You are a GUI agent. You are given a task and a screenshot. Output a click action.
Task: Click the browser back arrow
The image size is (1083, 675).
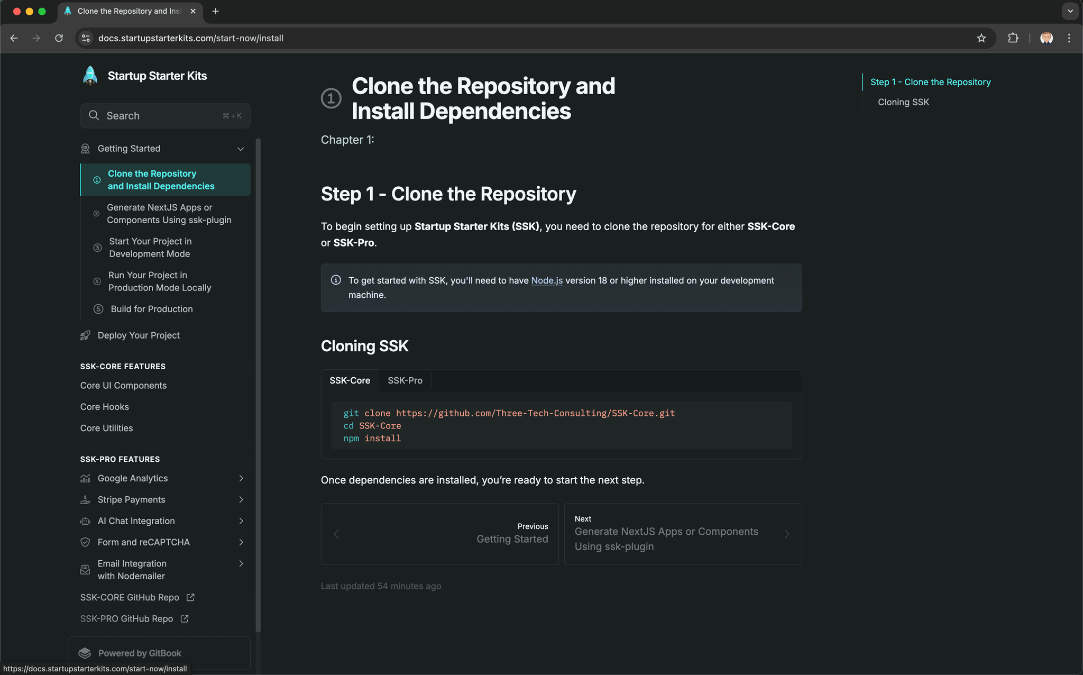(x=14, y=38)
